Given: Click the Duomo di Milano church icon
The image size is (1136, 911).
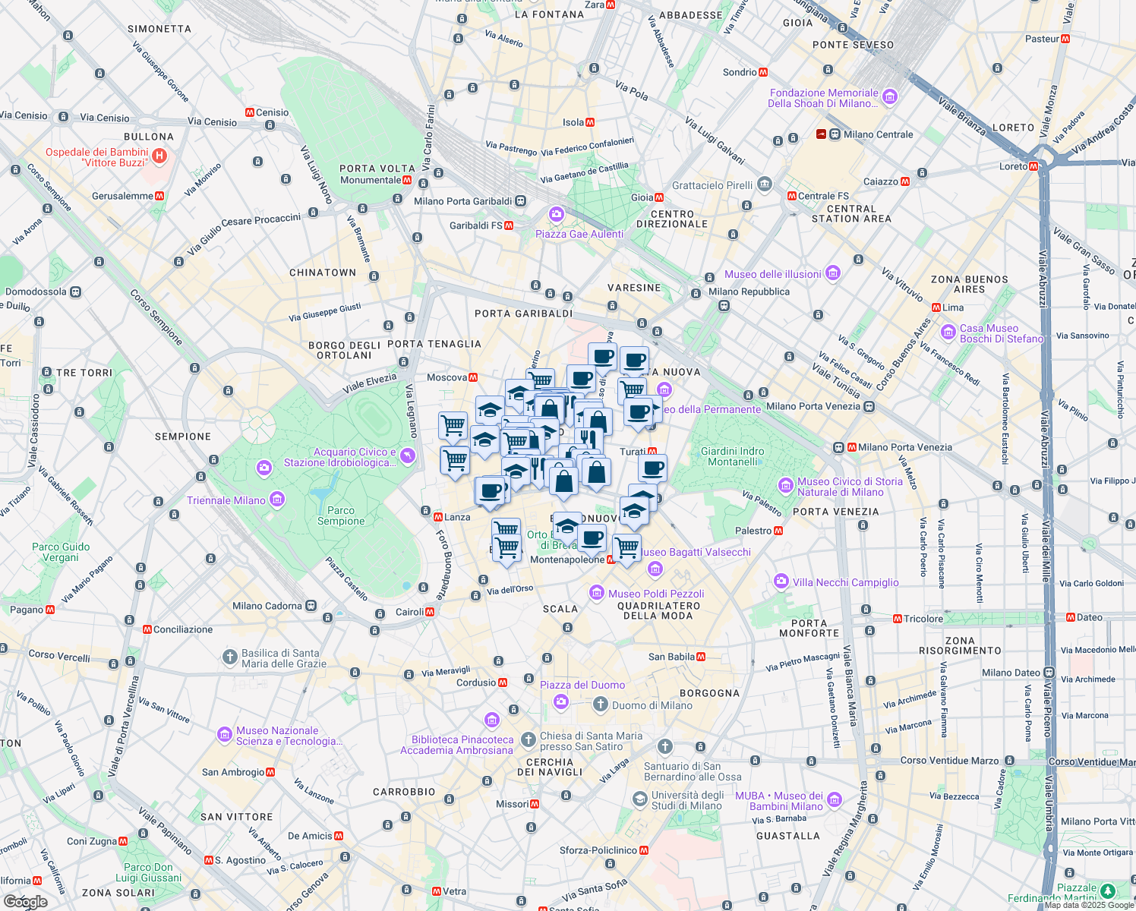Looking at the screenshot, I should tap(601, 705).
